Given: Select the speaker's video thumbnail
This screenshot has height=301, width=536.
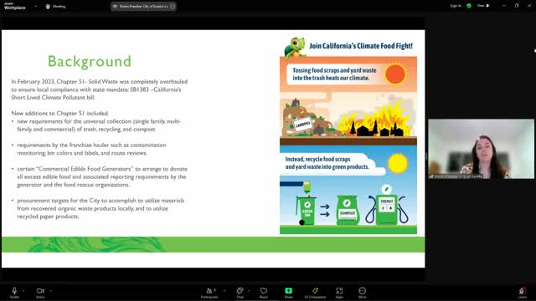Looking at the screenshot, I should tap(481, 149).
